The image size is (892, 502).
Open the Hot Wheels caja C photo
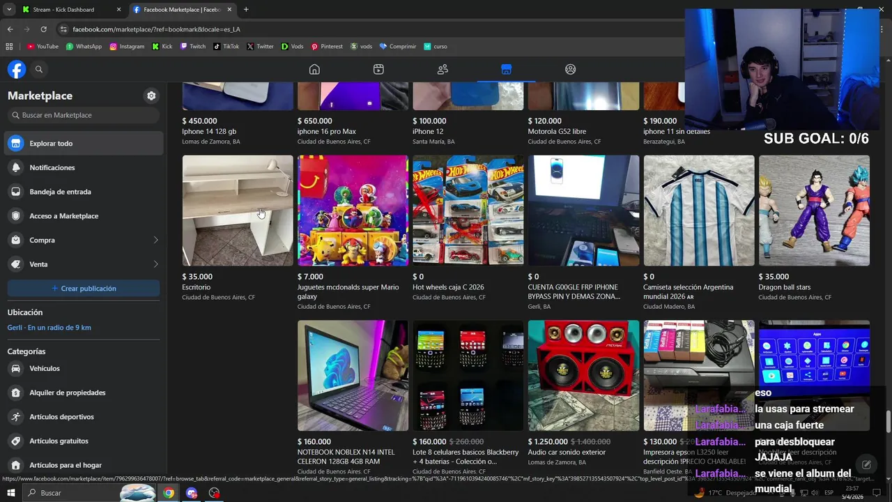point(468,211)
